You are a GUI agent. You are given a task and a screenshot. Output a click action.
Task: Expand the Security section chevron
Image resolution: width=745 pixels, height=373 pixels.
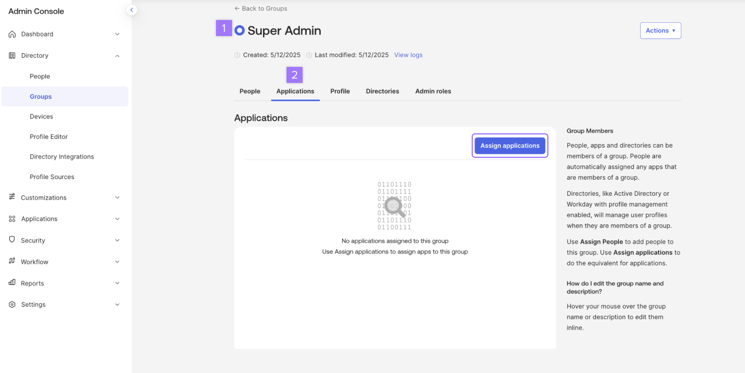pyautogui.click(x=117, y=240)
